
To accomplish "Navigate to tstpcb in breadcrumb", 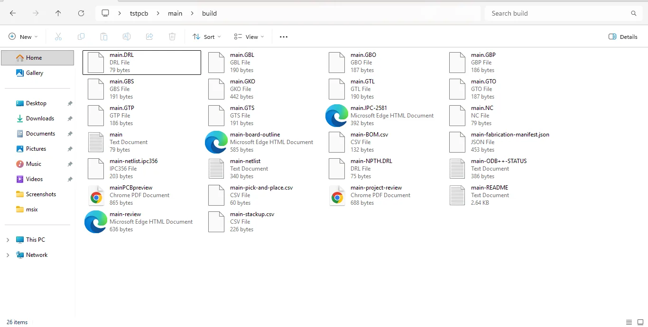I will point(139,13).
